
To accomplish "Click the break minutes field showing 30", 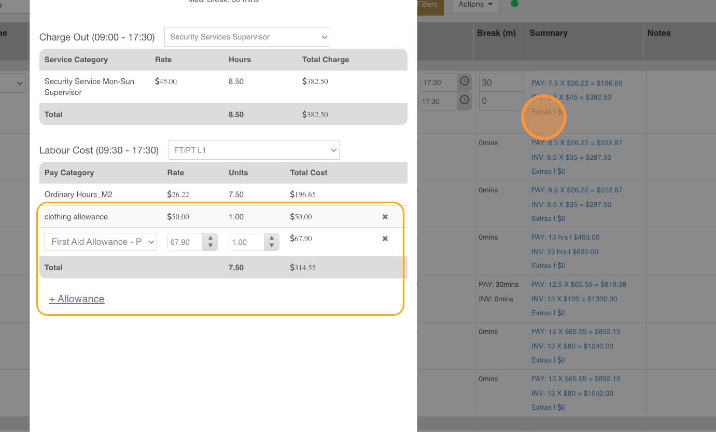I will (501, 82).
